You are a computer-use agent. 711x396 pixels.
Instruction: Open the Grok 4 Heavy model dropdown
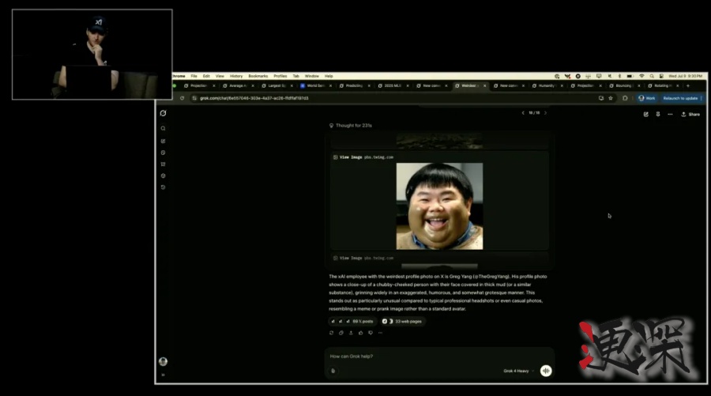click(x=518, y=371)
